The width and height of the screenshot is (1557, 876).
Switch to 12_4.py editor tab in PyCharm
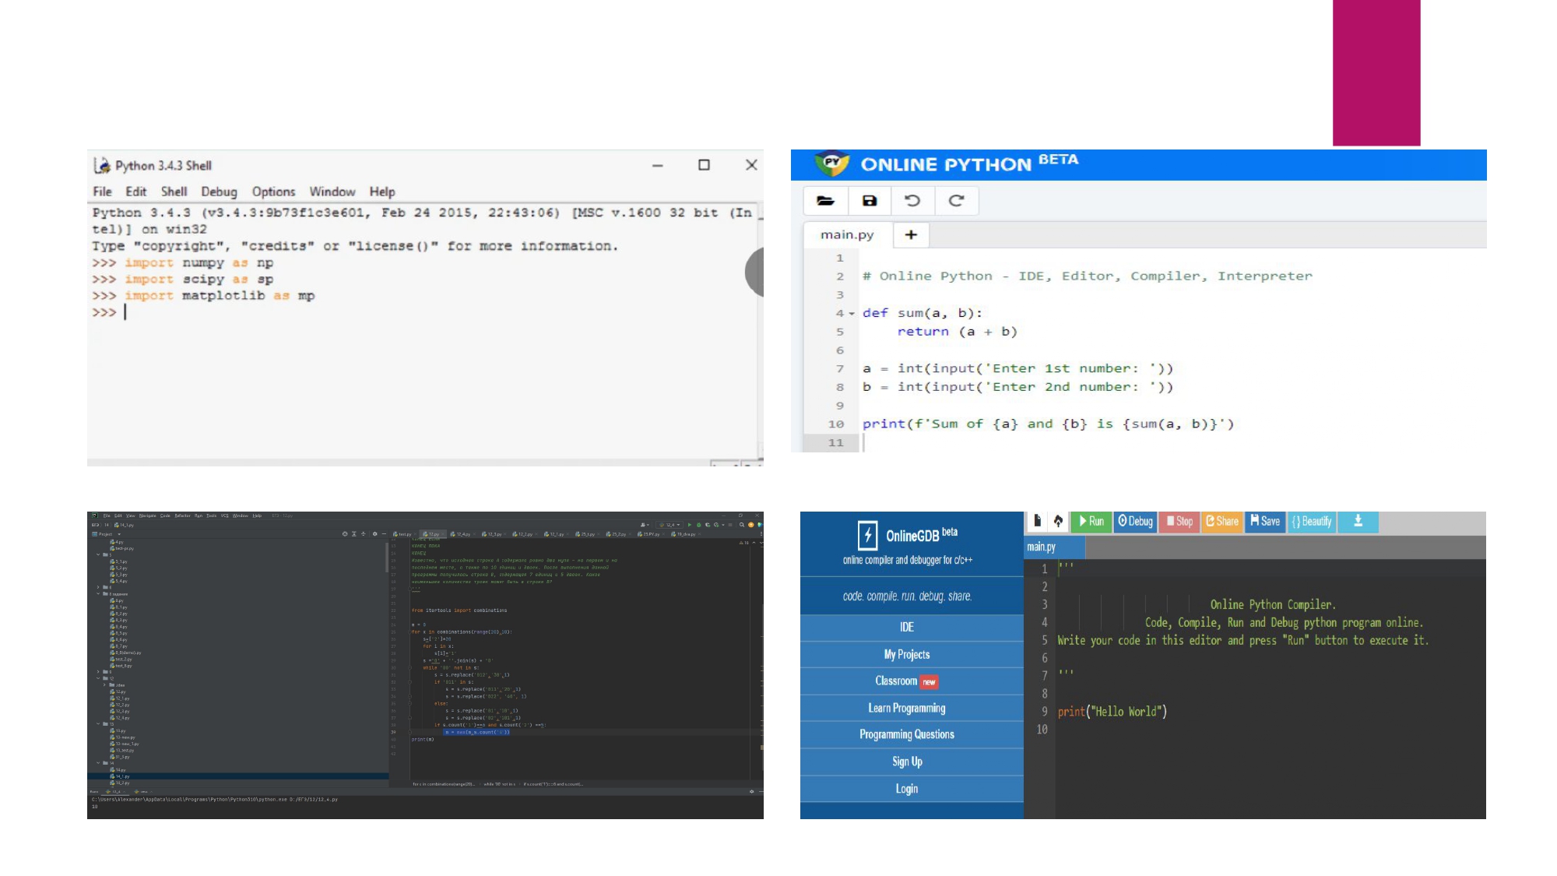pyautogui.click(x=461, y=534)
